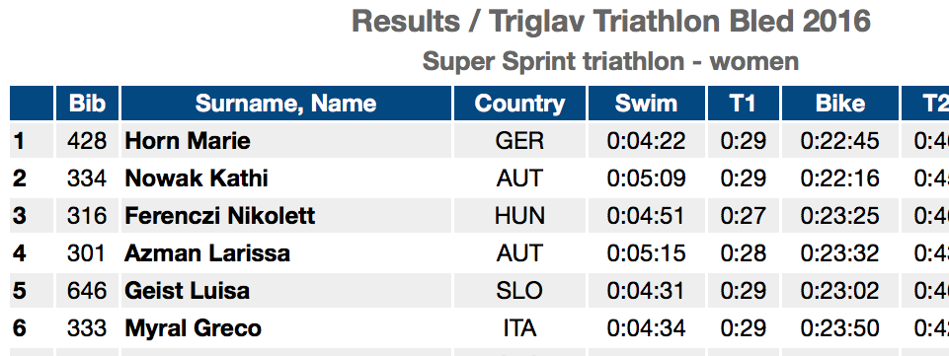Select the Super Sprint triathlon - women subtitle
The width and height of the screenshot is (949, 356).
(x=610, y=61)
